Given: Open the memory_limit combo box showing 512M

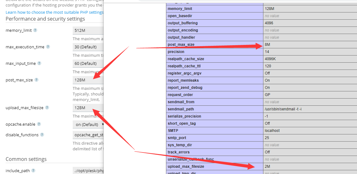Looking at the screenshot, I should (x=88, y=31).
